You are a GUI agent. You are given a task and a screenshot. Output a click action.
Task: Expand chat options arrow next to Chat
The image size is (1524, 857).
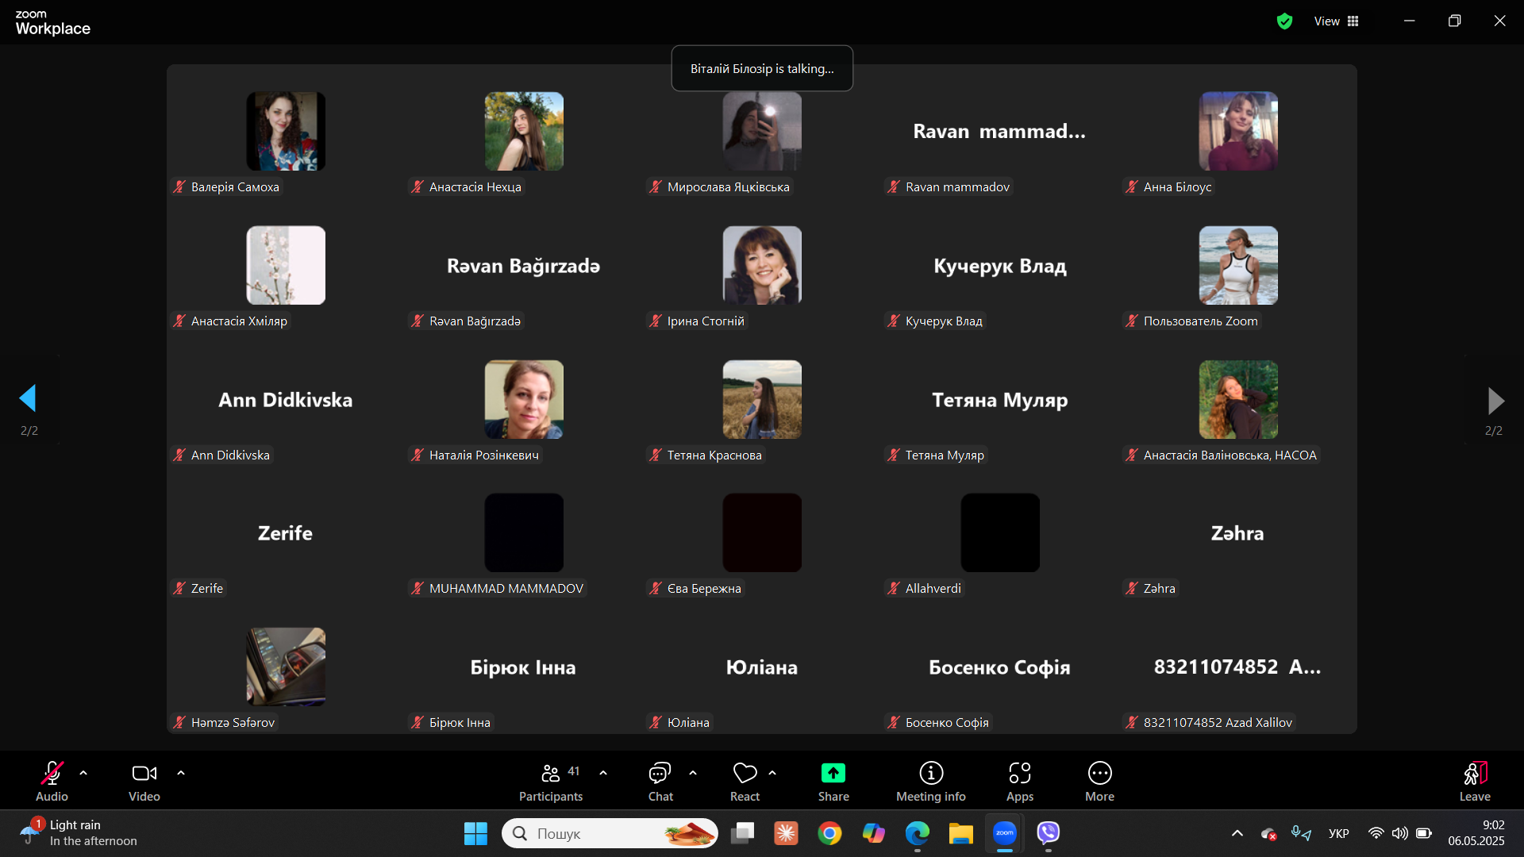[x=693, y=772]
